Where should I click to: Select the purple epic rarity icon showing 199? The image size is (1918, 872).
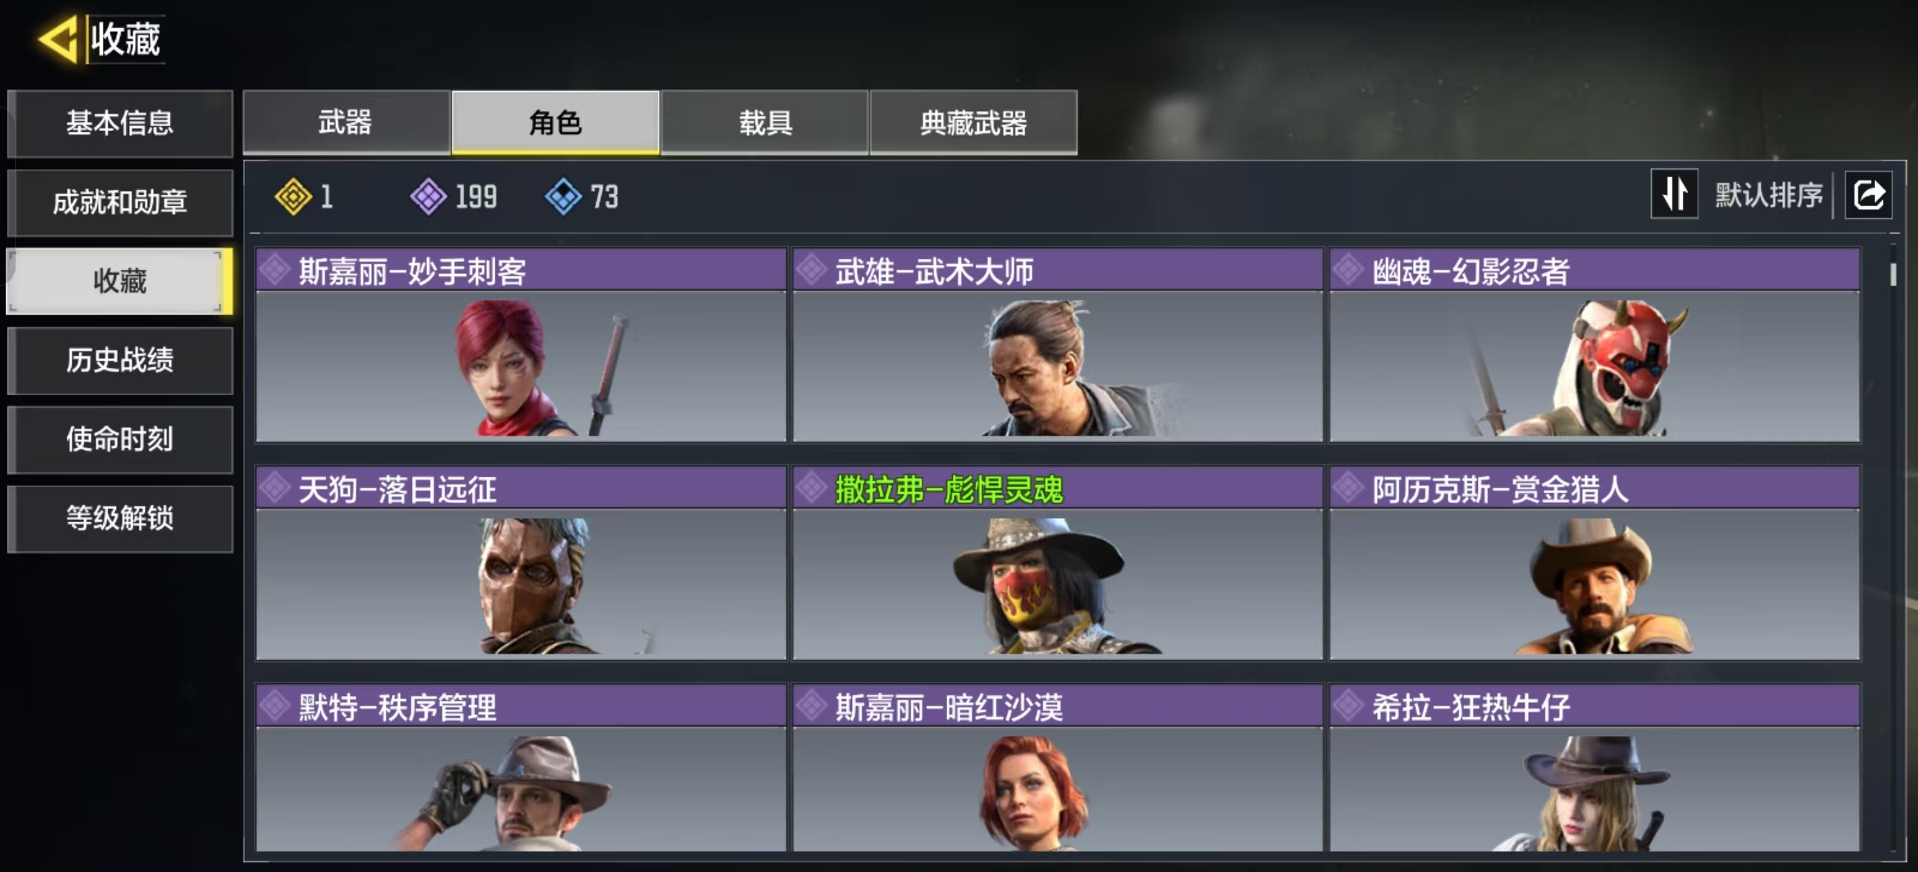428,197
